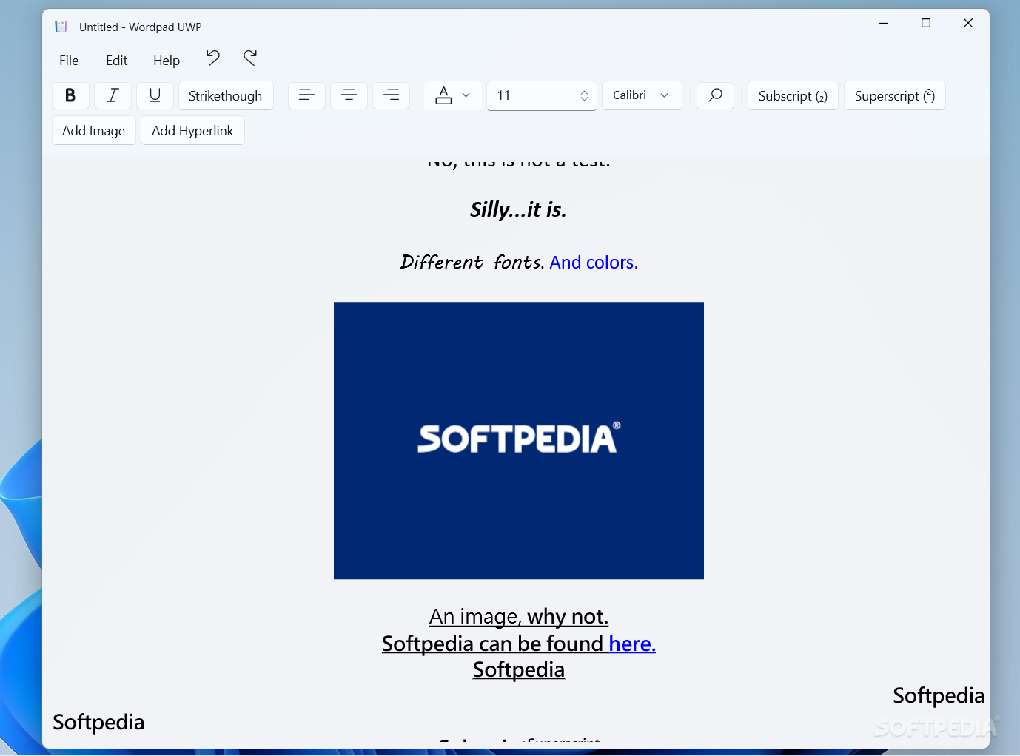Click the 'Different fonts.' handwriting text
Image resolution: width=1020 pixels, height=756 pixels.
click(472, 263)
